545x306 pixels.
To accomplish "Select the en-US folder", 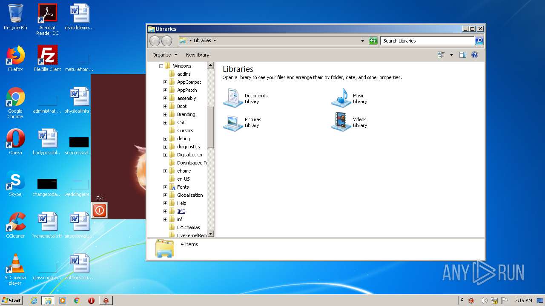I will click(x=184, y=179).
